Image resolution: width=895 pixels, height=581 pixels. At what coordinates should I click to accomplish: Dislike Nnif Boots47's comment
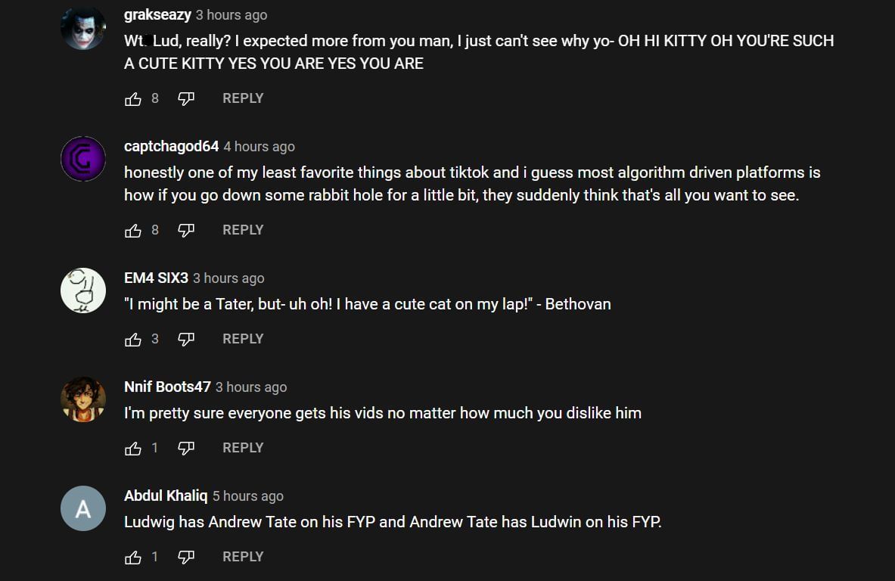(x=186, y=448)
